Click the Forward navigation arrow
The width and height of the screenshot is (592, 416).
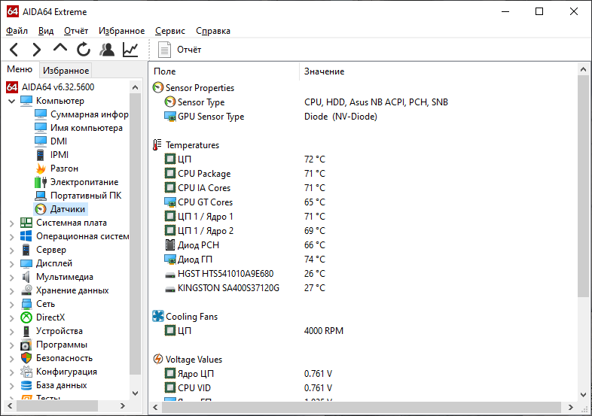tap(37, 50)
